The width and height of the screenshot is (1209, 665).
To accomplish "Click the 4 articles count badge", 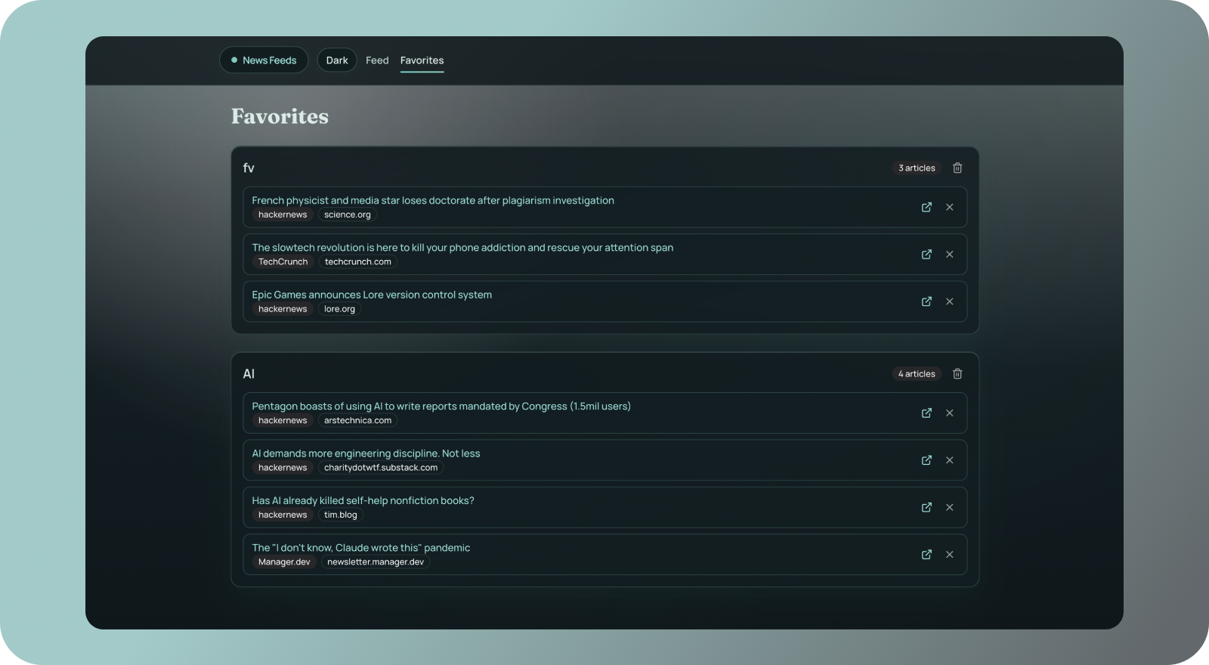I will (917, 373).
